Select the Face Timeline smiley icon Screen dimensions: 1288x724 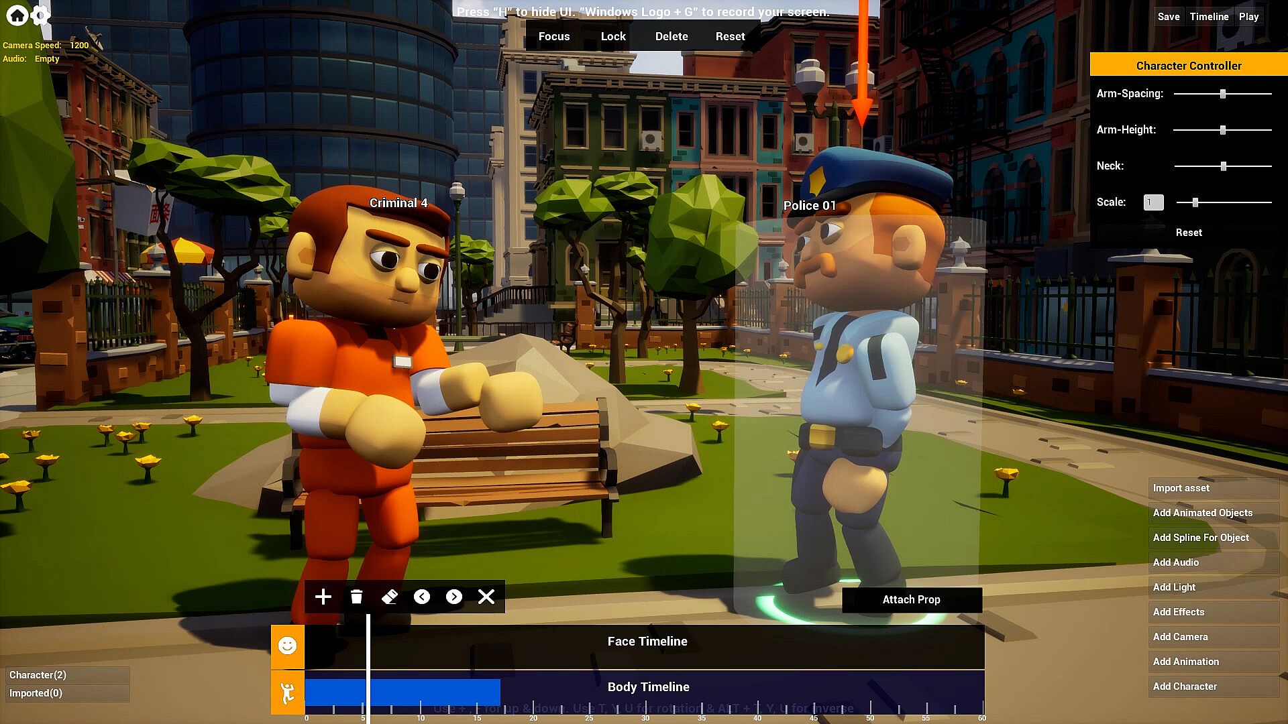click(287, 646)
